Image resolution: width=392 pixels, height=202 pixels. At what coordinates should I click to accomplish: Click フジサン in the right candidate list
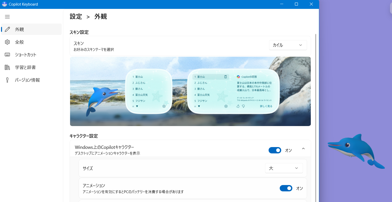(x=202, y=101)
